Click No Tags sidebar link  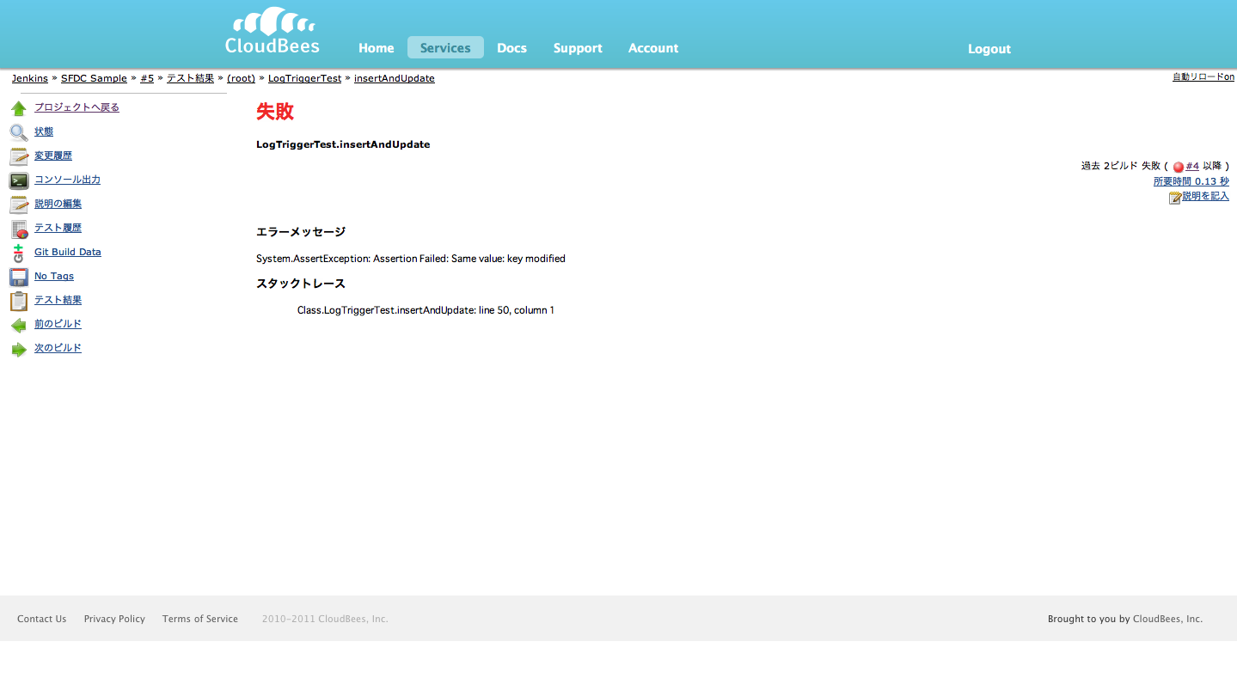point(54,276)
